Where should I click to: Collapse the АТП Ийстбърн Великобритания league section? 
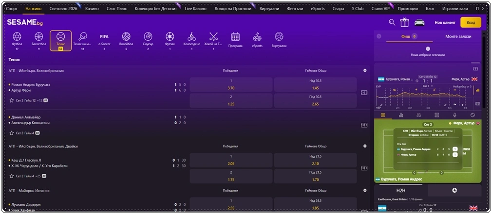(x=365, y=70)
